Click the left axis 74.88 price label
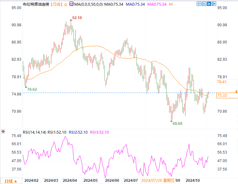 tap(16, 94)
